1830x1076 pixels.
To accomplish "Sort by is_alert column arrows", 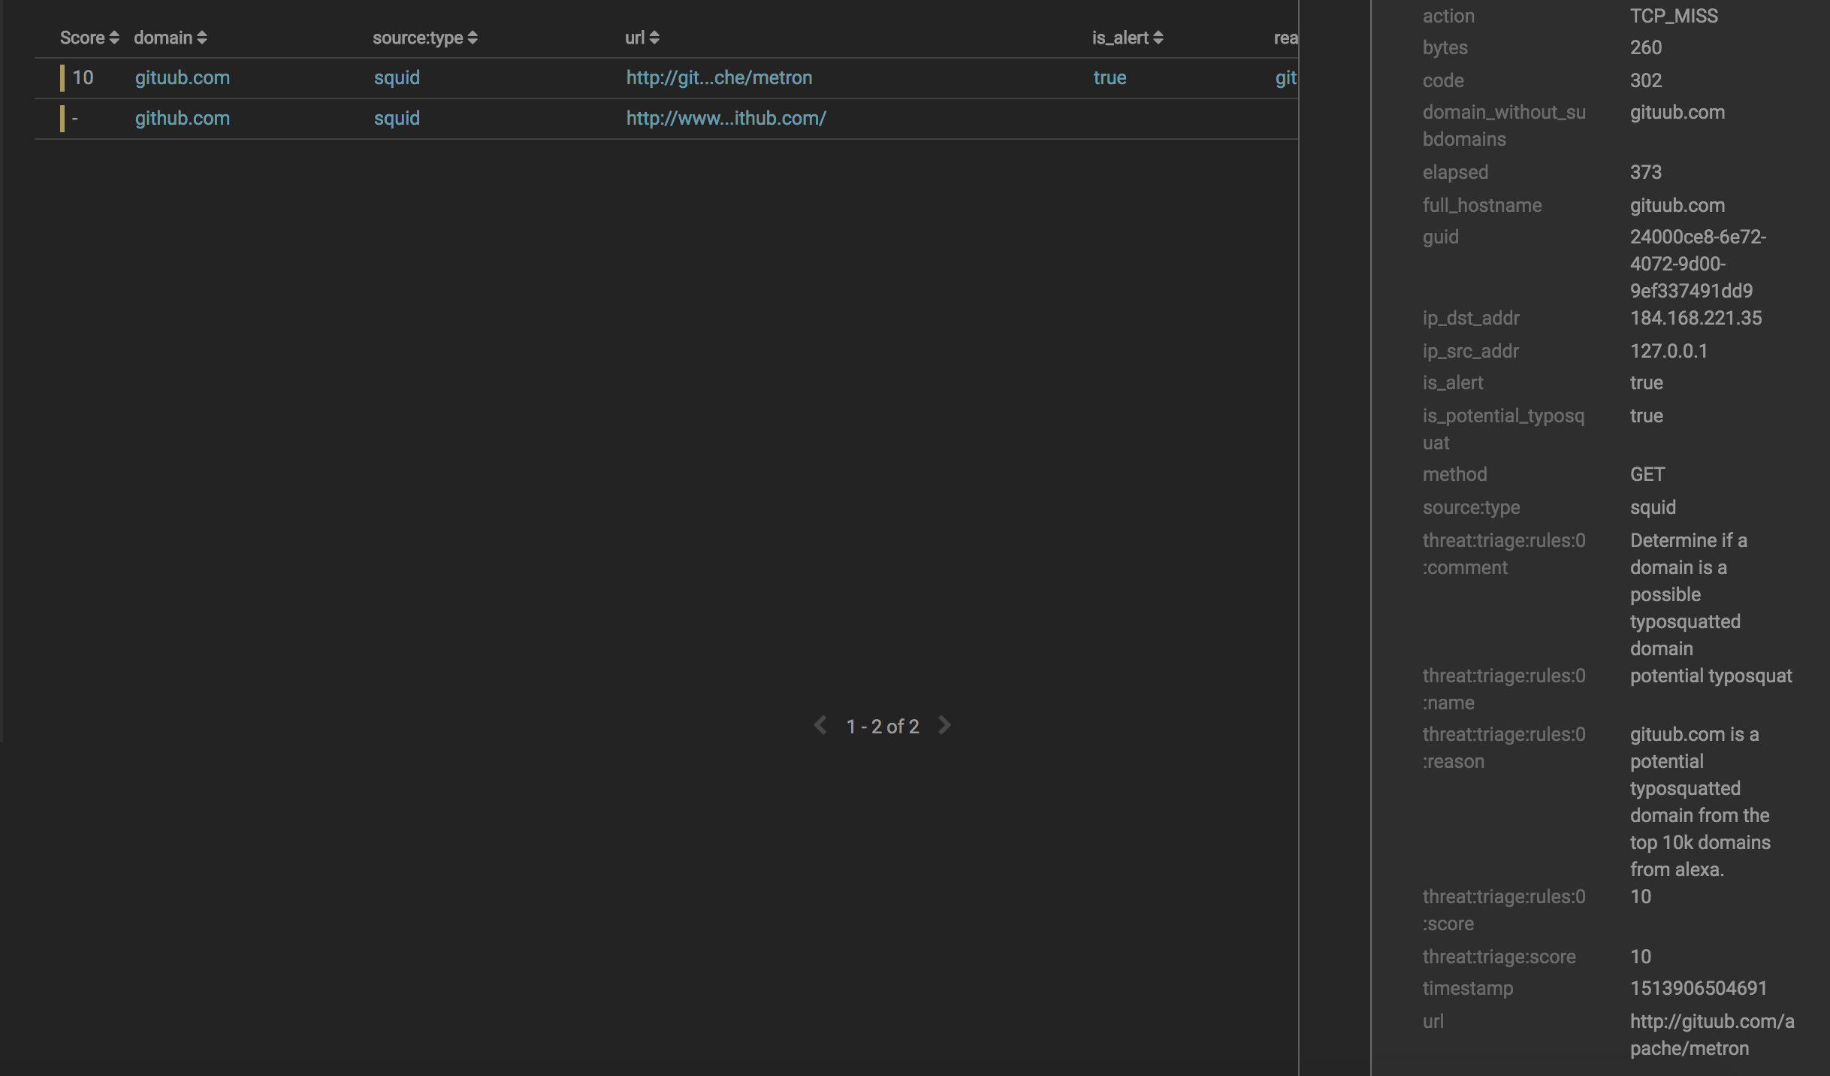I will [1158, 38].
